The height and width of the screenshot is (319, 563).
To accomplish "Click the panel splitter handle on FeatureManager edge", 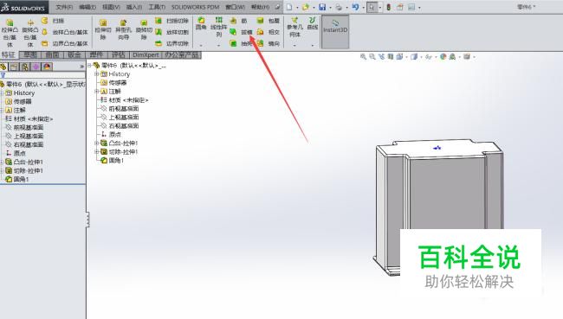I will point(87,220).
